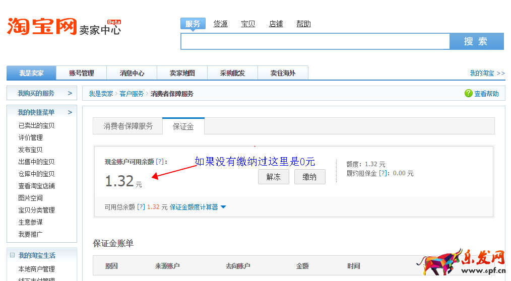
Task: Open 已卖出的宝贝 in sidebar
Action: 36,125
